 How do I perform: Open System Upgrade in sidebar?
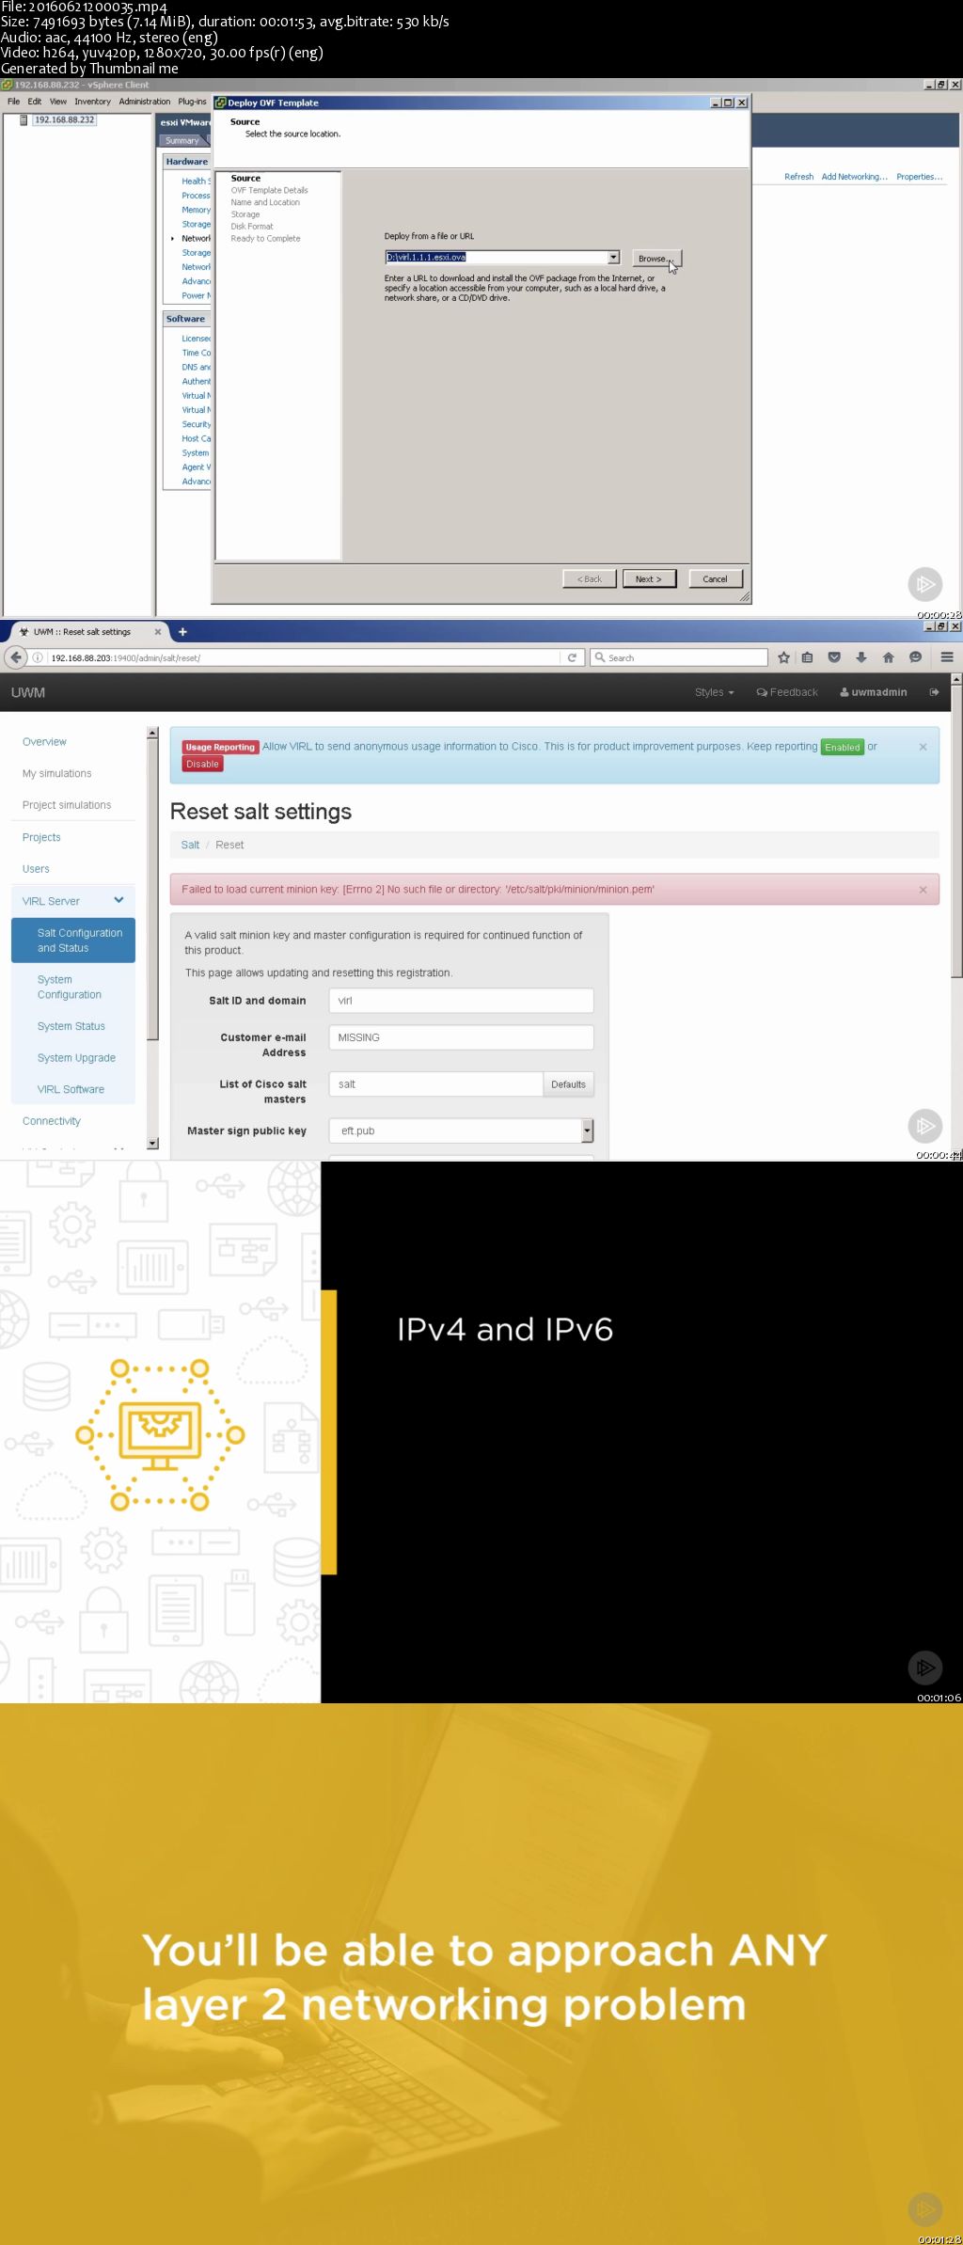[x=76, y=1058]
